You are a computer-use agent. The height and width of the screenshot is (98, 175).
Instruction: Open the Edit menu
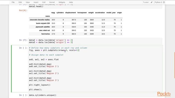pyautogui.click(x=20, y=2)
